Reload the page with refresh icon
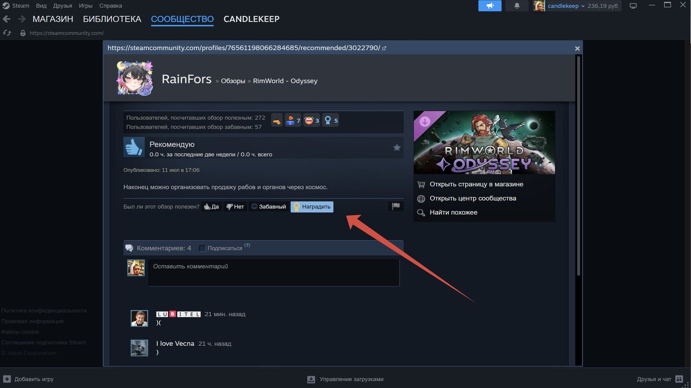This screenshot has height=388, width=691. pos(7,33)
